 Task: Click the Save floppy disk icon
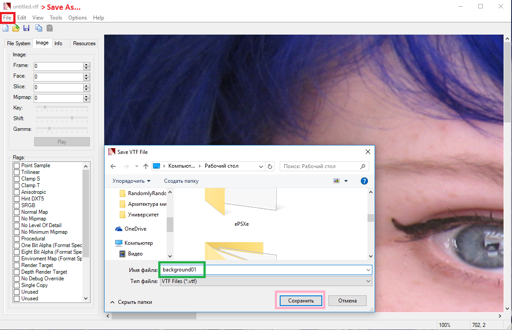27,28
